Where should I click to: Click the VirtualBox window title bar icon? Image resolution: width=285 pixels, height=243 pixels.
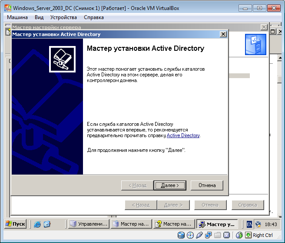click(8, 8)
